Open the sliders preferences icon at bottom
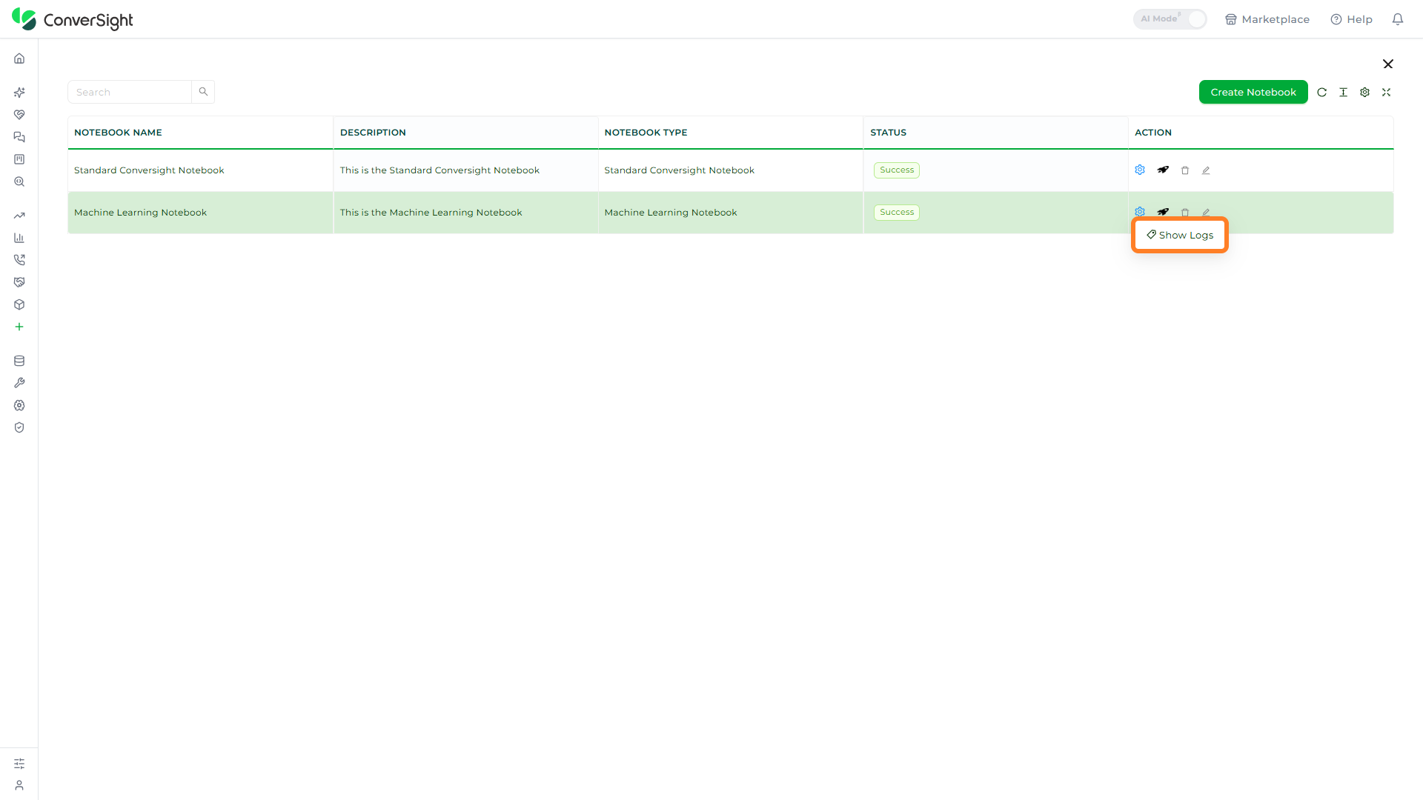Viewport: 1423px width, 800px height. [x=19, y=763]
